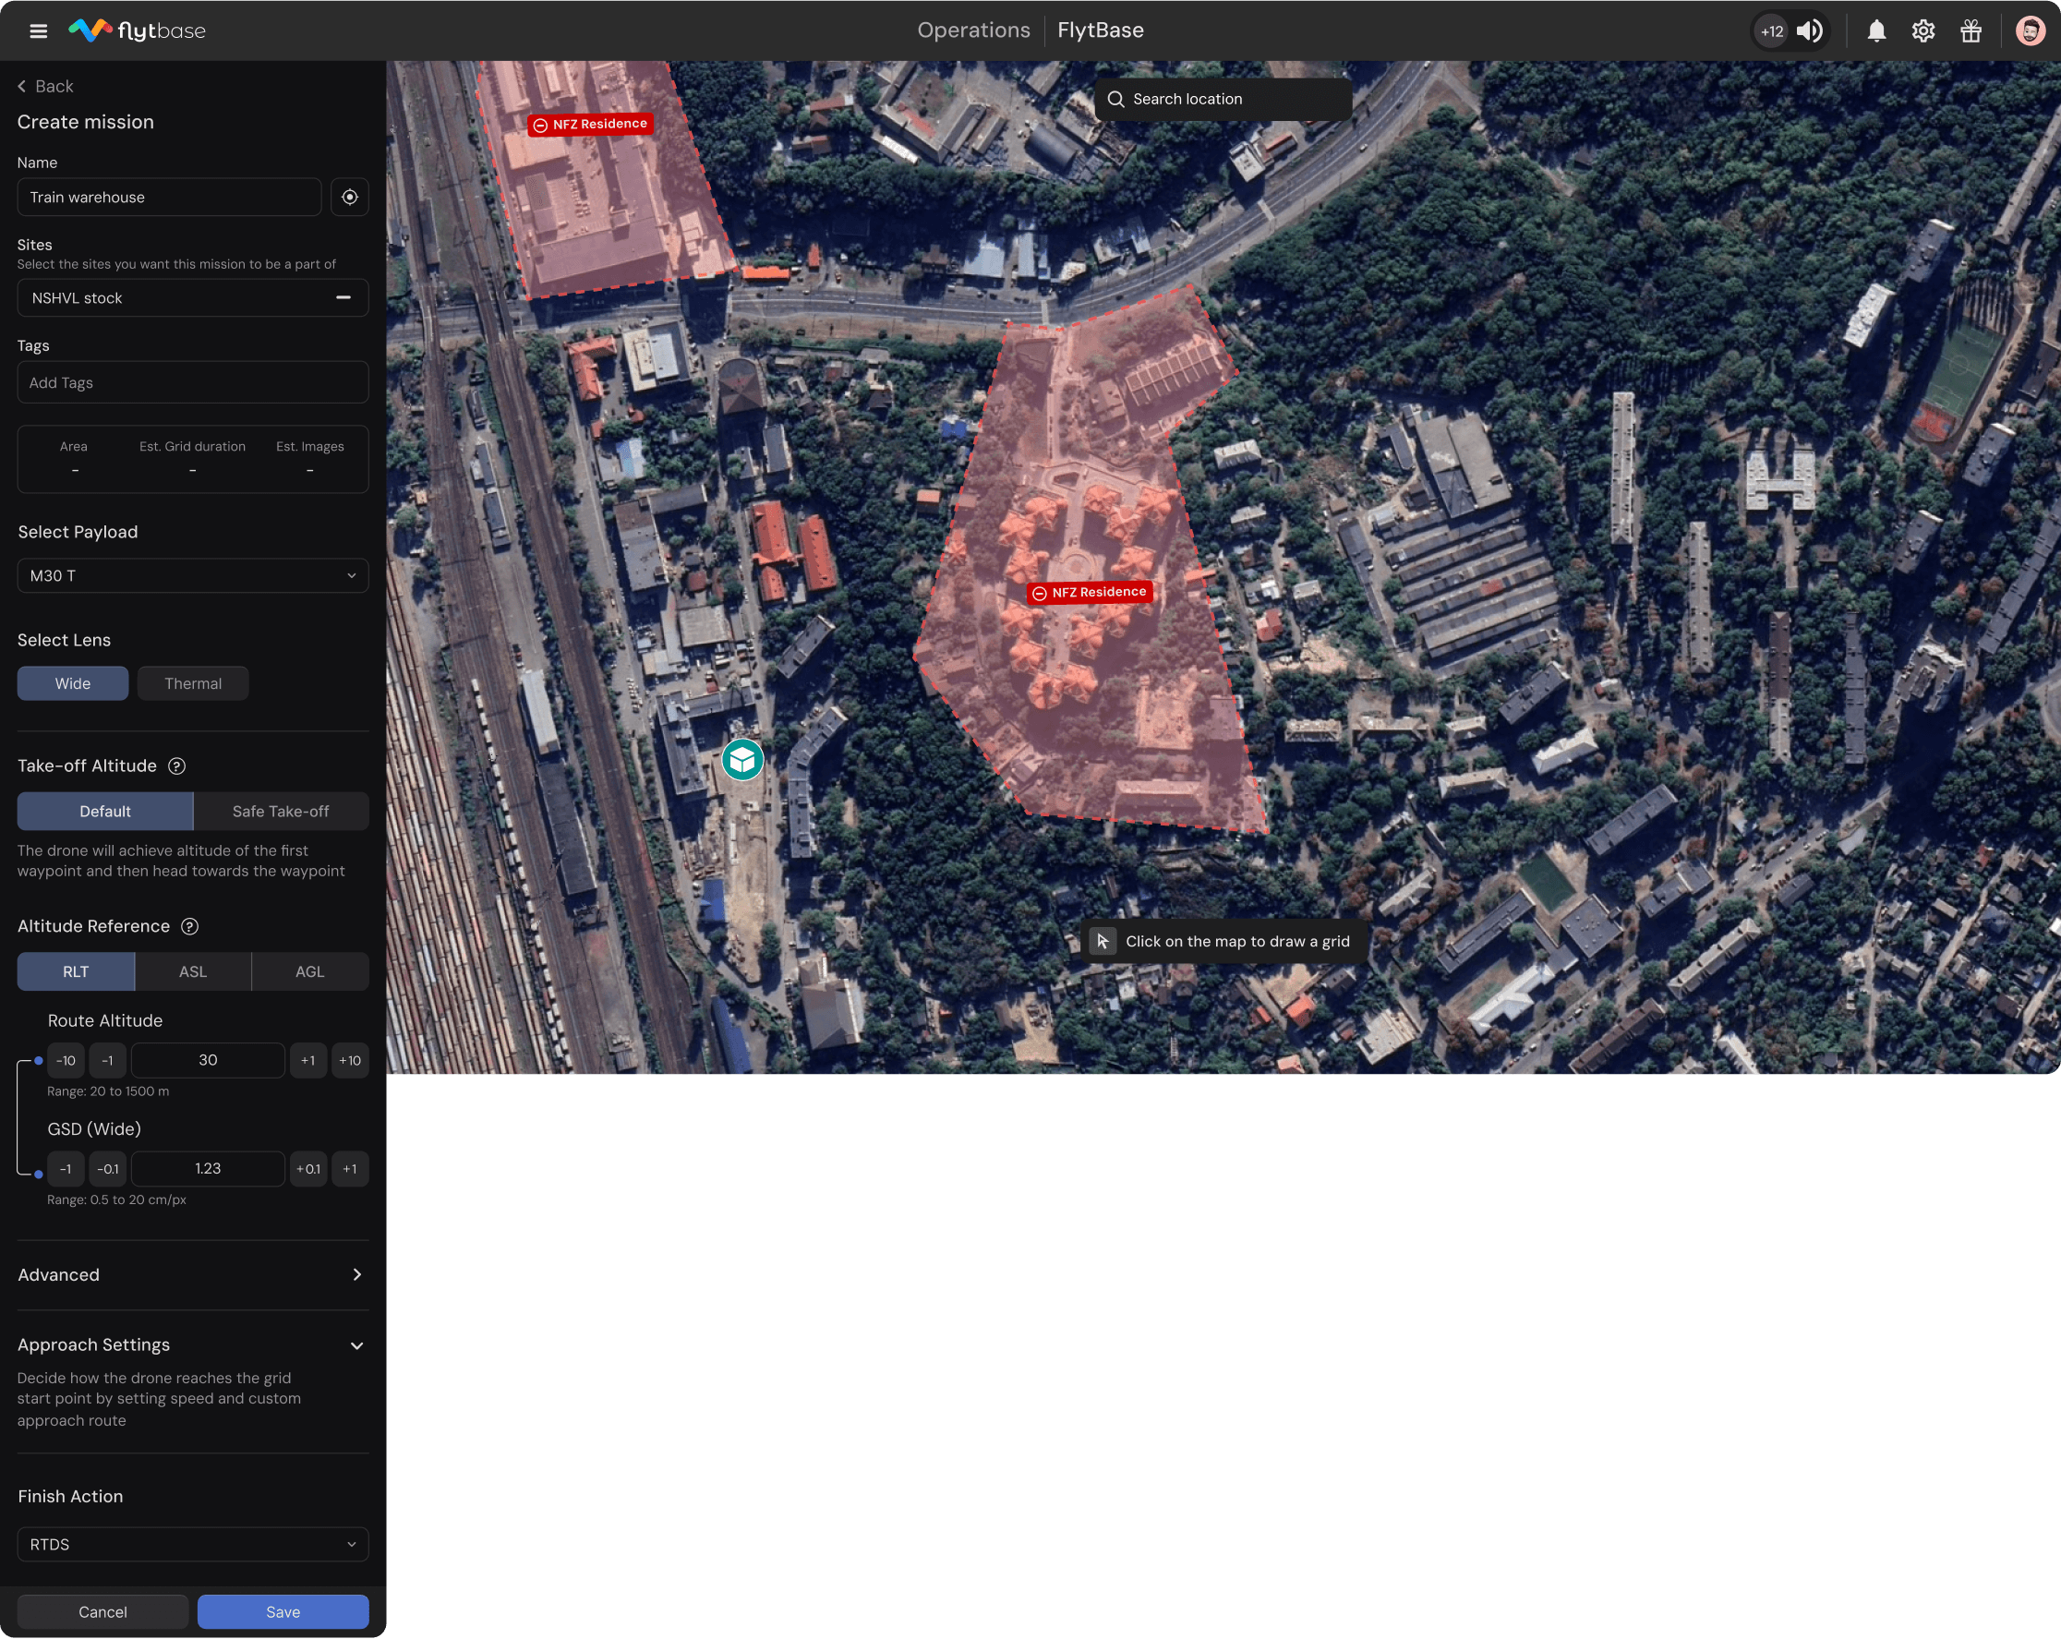
Task: Click Take-off Altitude help icon
Action: 177,765
